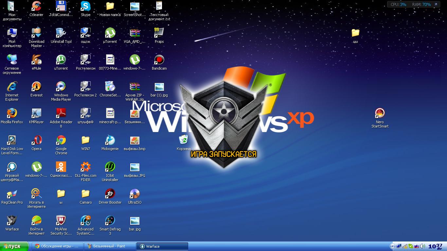Select the Warface desktop shortcut icon
The width and height of the screenshot is (447, 251).
12,223
